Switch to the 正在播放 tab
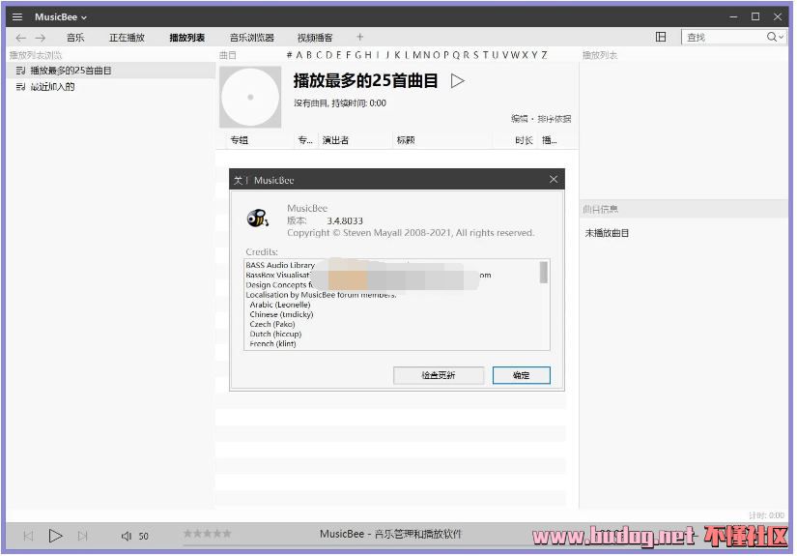Image resolution: width=797 pixels, height=556 pixels. [128, 38]
